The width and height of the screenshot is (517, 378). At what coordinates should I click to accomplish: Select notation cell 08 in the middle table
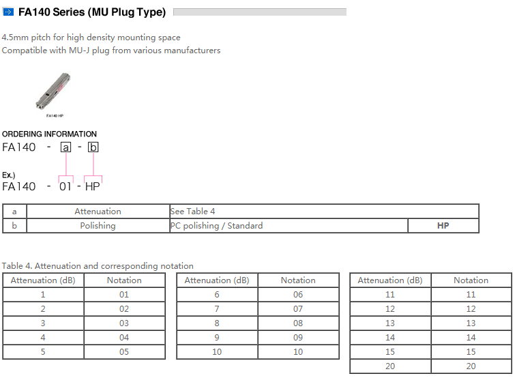click(298, 323)
